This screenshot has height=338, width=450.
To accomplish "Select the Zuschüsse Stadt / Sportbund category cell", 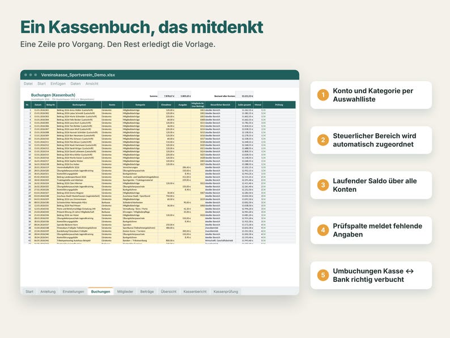I will (140, 196).
